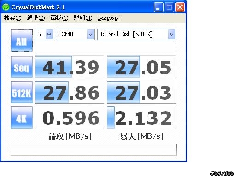Open the 檔案(F) file menu

click(x=12, y=18)
